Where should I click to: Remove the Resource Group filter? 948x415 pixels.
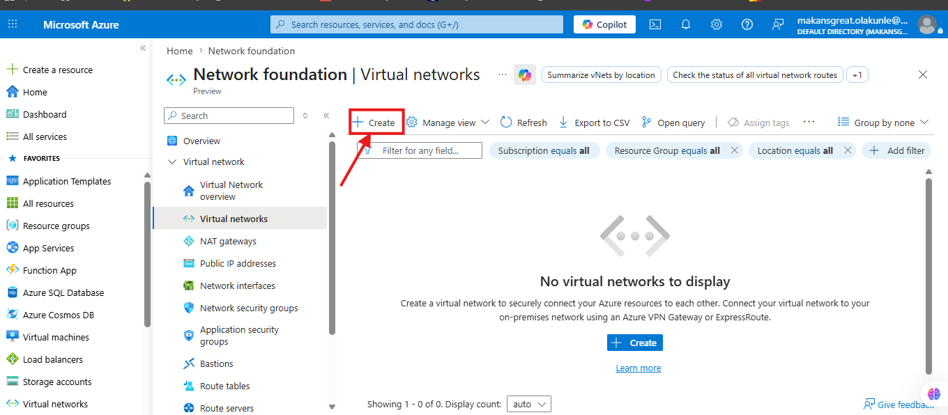(x=734, y=150)
